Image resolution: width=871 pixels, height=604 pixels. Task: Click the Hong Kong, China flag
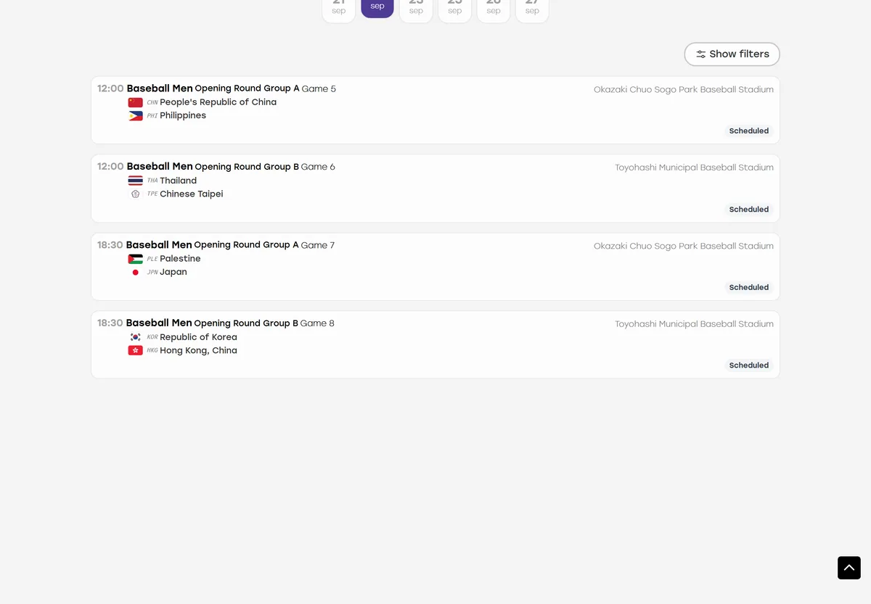coord(135,350)
